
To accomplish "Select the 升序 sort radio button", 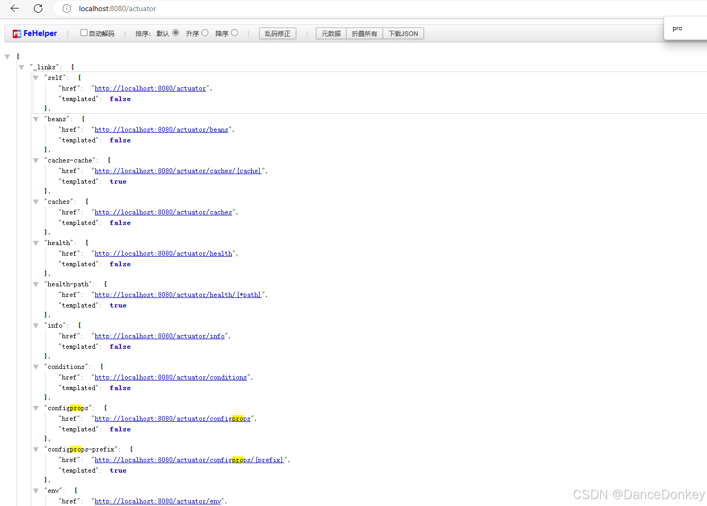I will click(205, 33).
